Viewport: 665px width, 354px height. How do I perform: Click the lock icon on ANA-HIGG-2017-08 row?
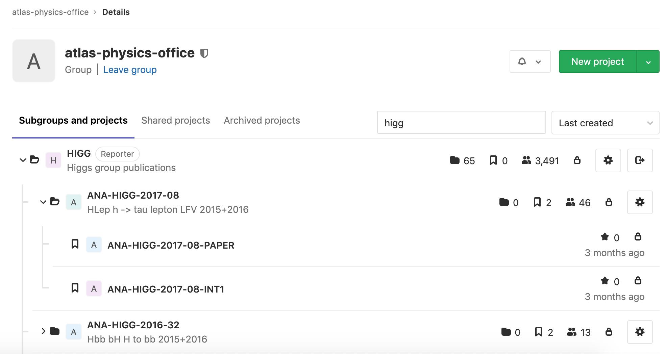(x=609, y=202)
